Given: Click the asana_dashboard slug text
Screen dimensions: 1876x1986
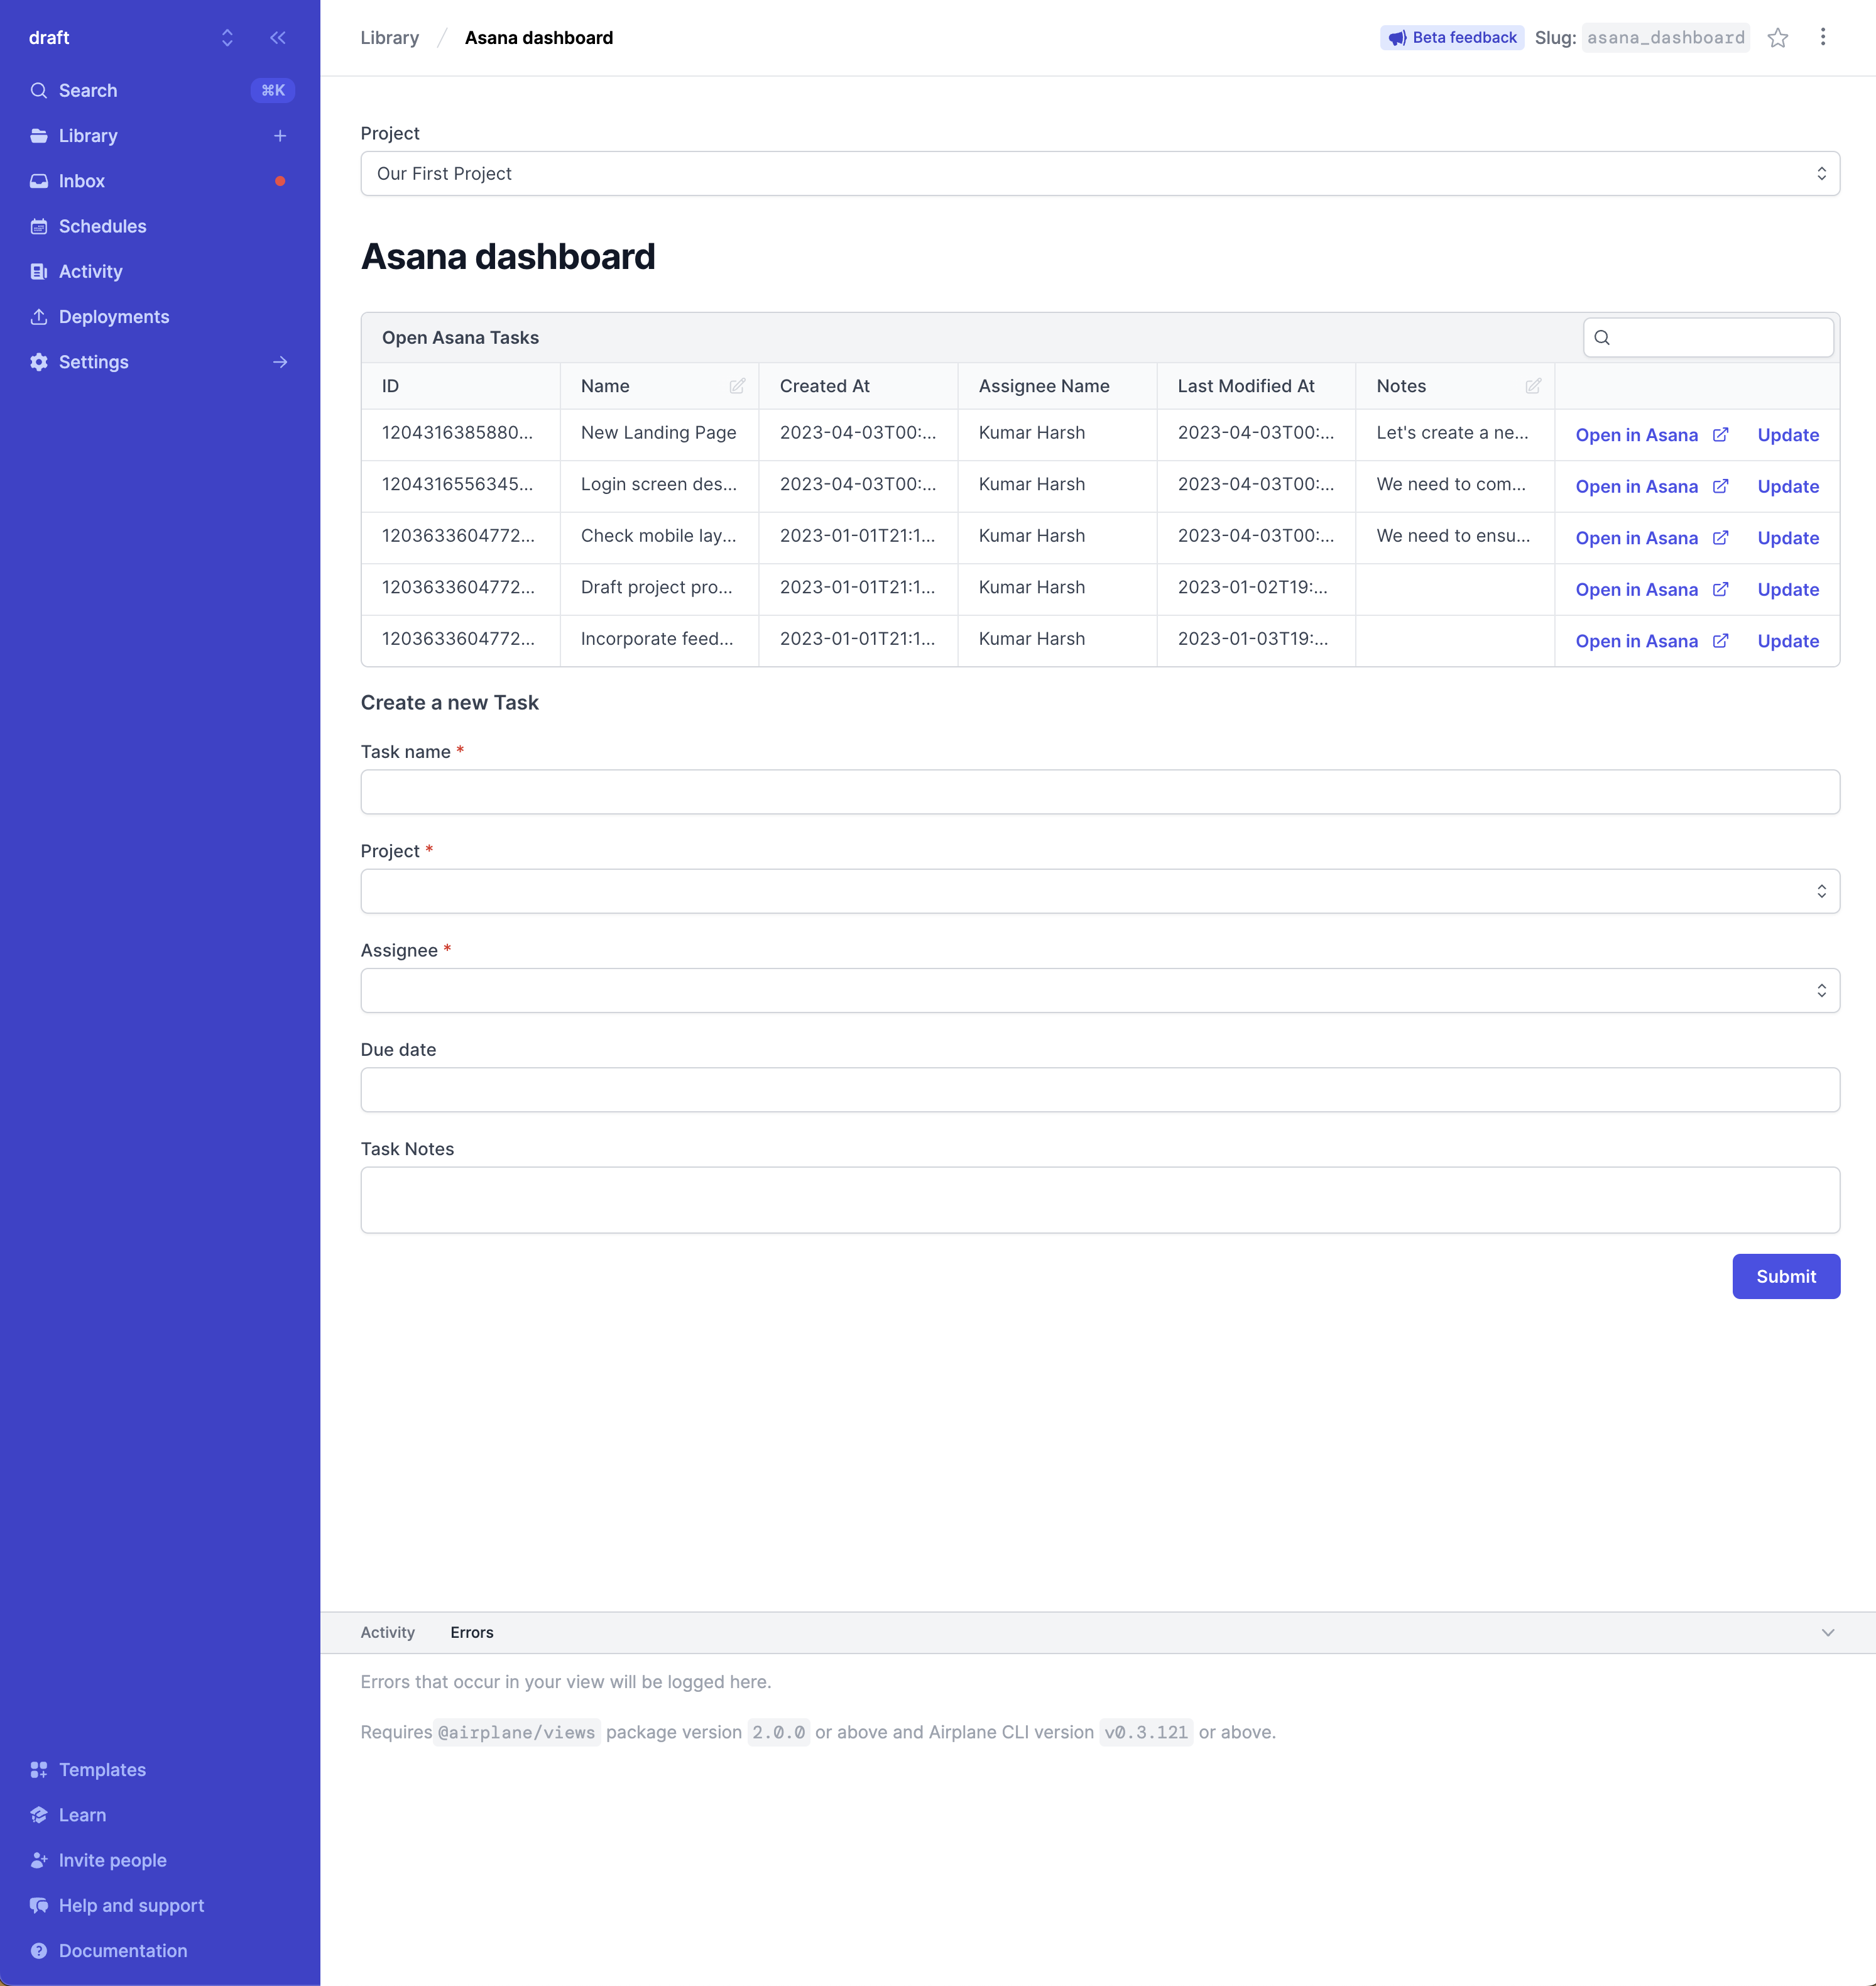Looking at the screenshot, I should [x=1666, y=38].
